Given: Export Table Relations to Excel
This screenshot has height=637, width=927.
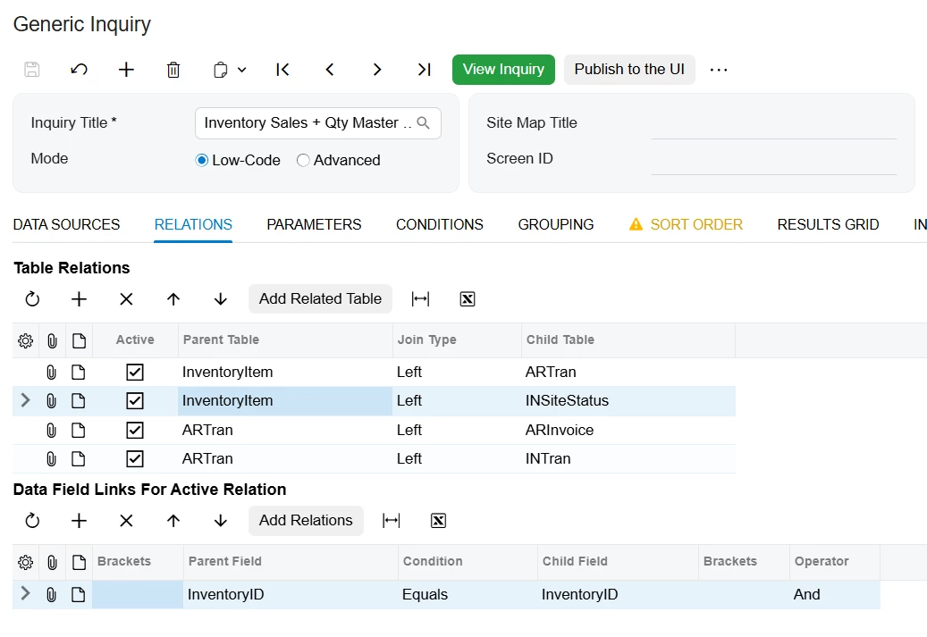Looking at the screenshot, I should (467, 299).
